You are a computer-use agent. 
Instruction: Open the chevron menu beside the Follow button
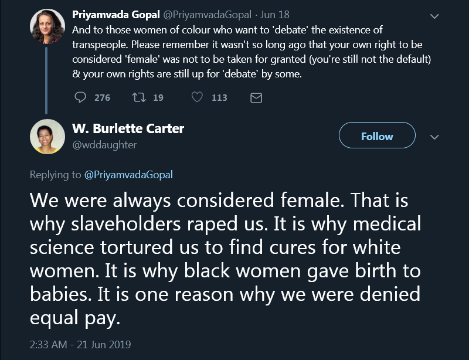tap(434, 137)
